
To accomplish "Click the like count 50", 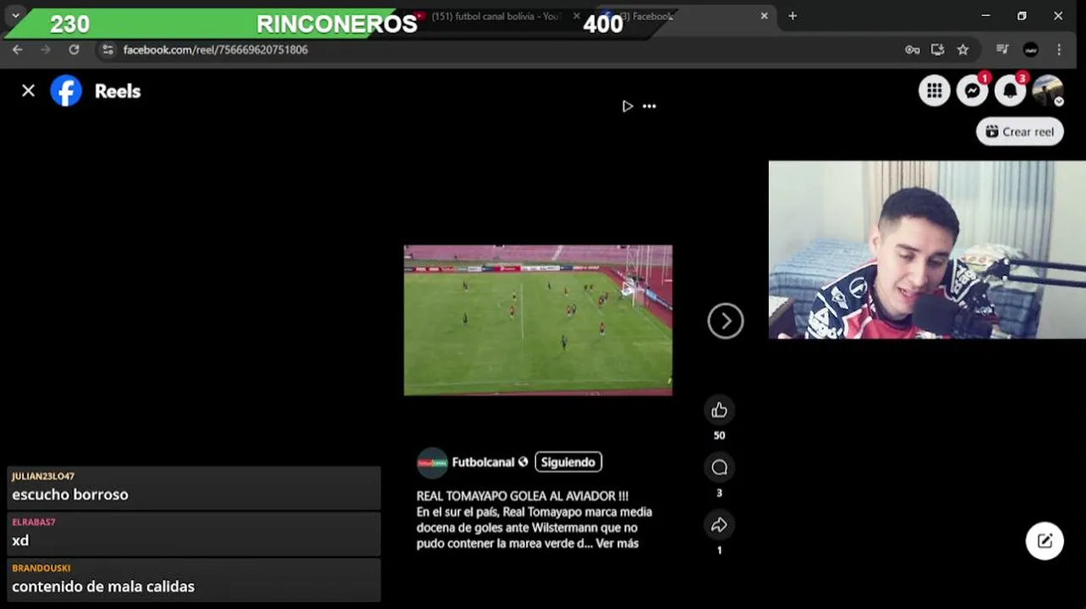I will point(719,436).
